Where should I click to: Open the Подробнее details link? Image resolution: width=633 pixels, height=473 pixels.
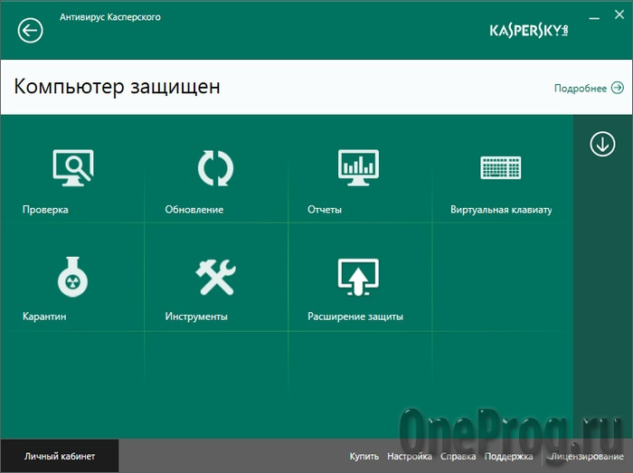[581, 88]
